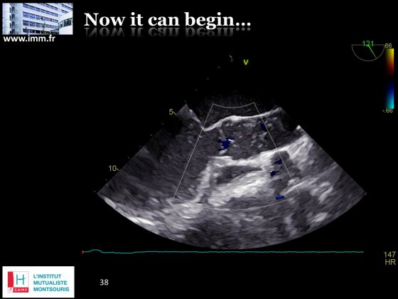Click the upper scale value 66
The image size is (398, 299).
click(389, 46)
